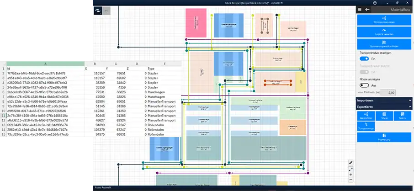
Task: Select column B header in spreadsheet
Action: [95, 64]
